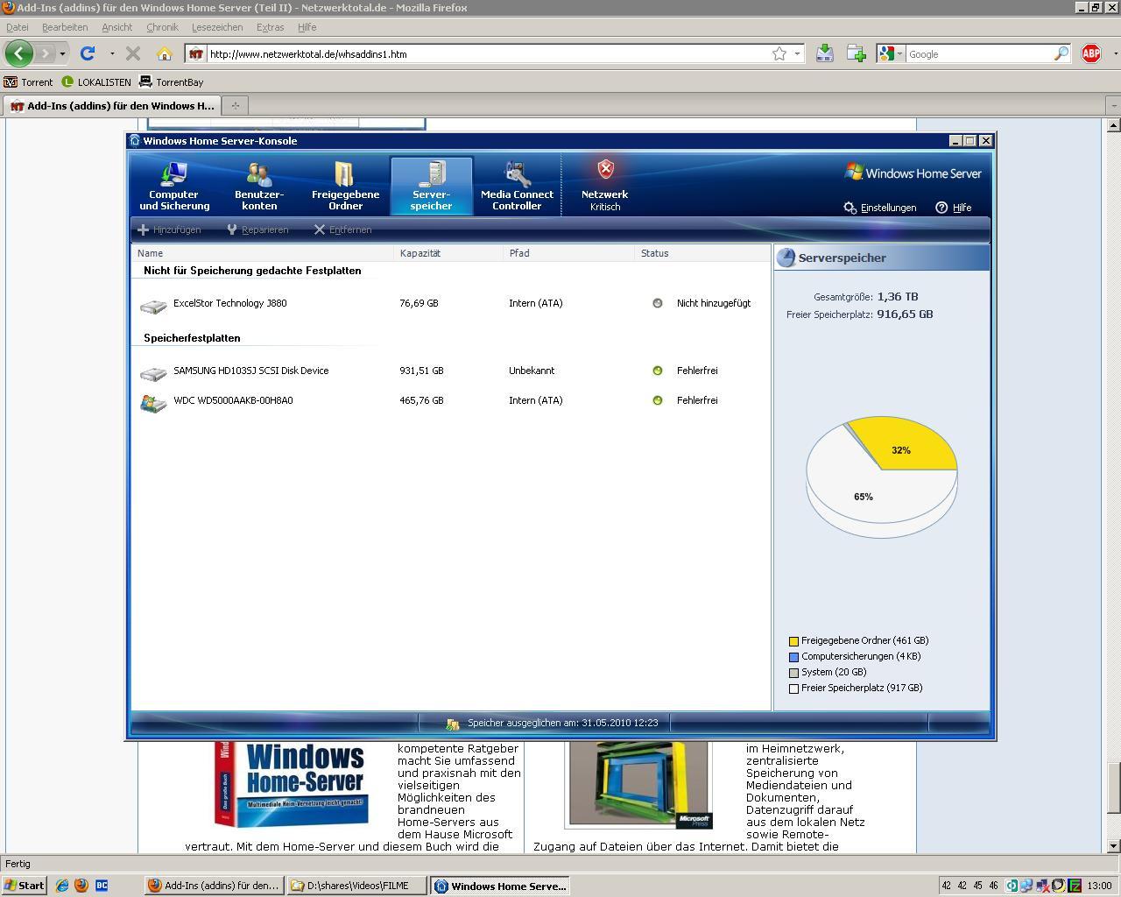Select SAMSUNG HD103SJ disk icon
This screenshot has height=897, width=1121.
point(153,372)
